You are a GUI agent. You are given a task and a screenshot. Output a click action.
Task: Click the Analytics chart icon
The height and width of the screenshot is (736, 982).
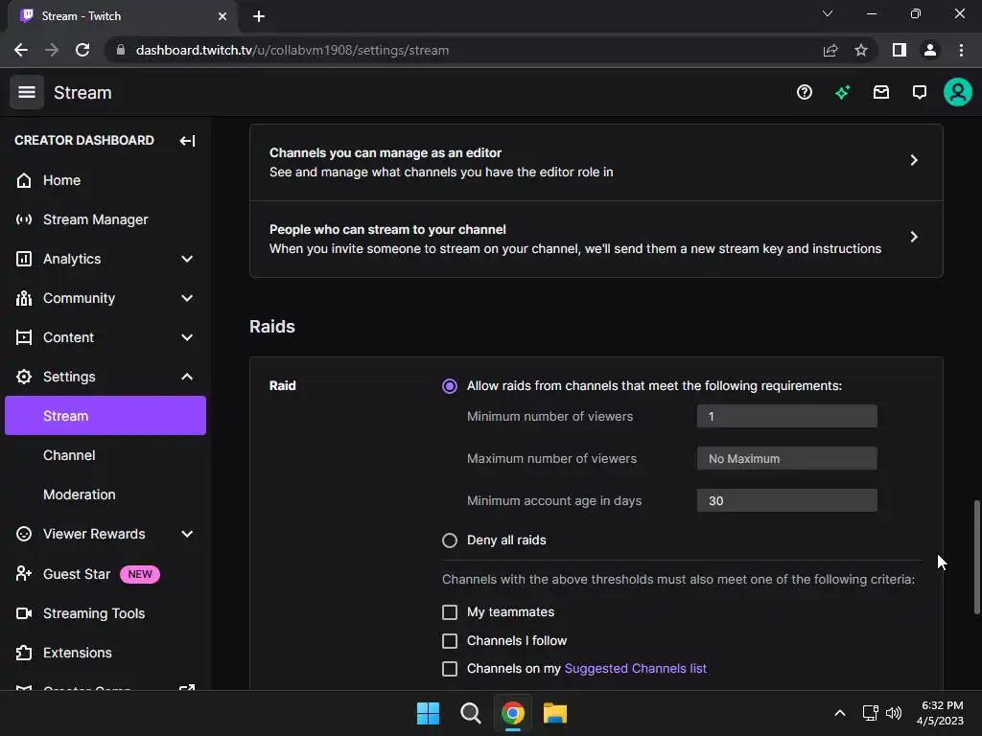coord(24,259)
